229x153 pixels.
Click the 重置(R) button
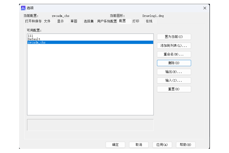point(174,89)
